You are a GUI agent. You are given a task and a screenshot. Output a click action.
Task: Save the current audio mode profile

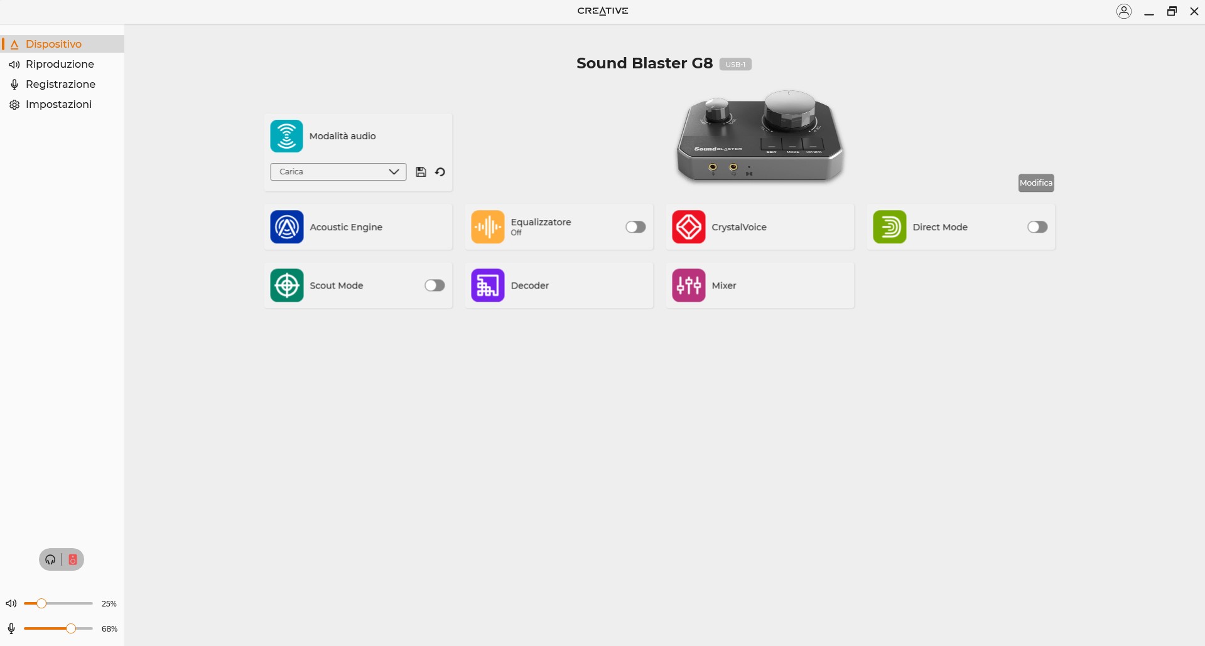point(421,172)
